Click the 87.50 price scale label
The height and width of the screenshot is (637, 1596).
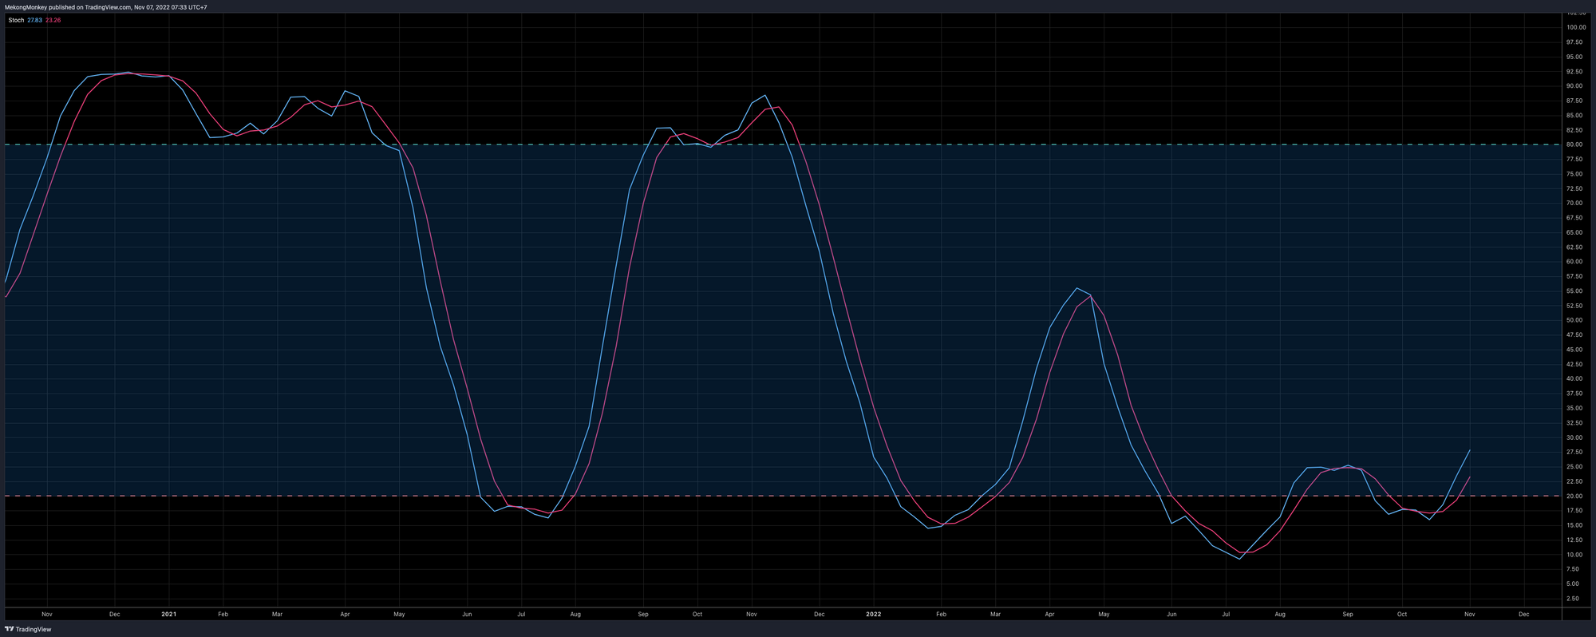tap(1574, 101)
